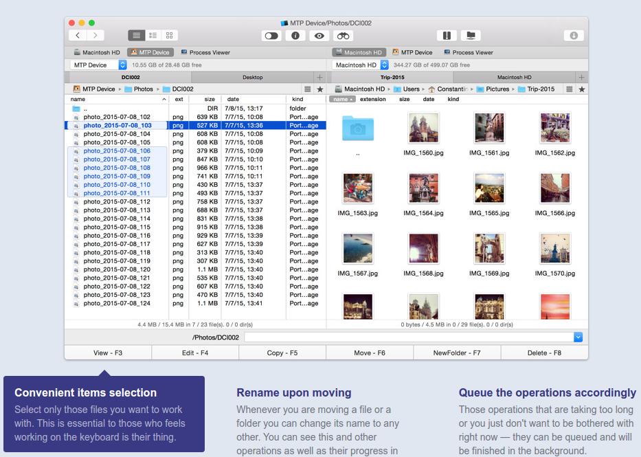Select Macintosh HD tab in right panel
The image size is (641, 457).
pos(514,78)
